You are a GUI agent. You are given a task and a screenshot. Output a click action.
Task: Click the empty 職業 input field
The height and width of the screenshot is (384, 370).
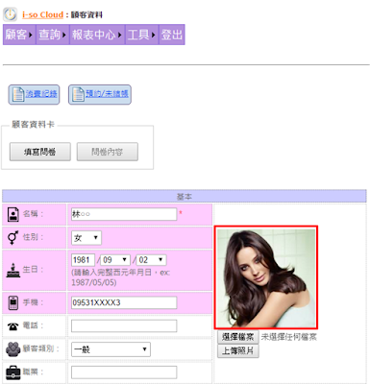coord(124,372)
